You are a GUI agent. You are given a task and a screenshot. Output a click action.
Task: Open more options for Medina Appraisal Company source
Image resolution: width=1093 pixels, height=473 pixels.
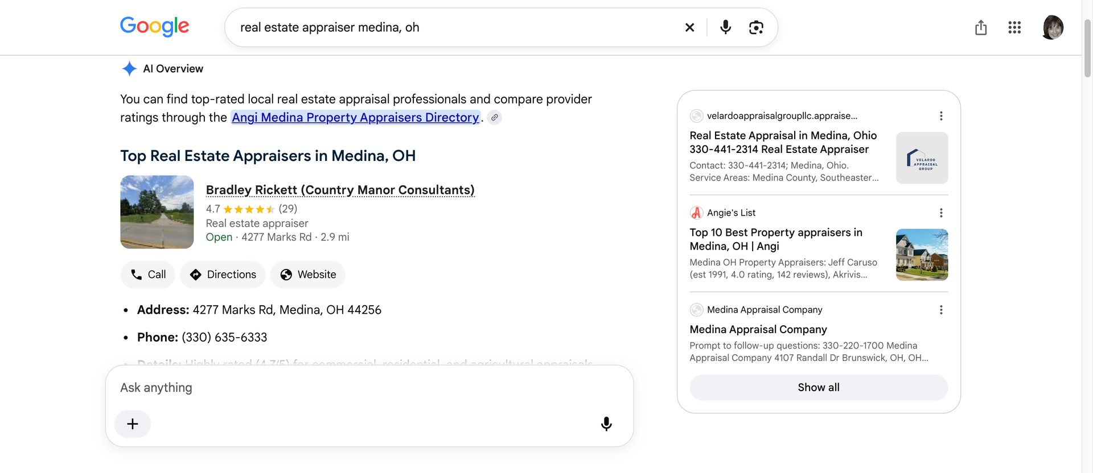click(x=941, y=310)
